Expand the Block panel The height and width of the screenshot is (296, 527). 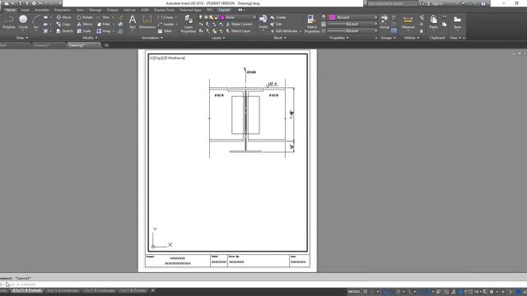pos(280,38)
